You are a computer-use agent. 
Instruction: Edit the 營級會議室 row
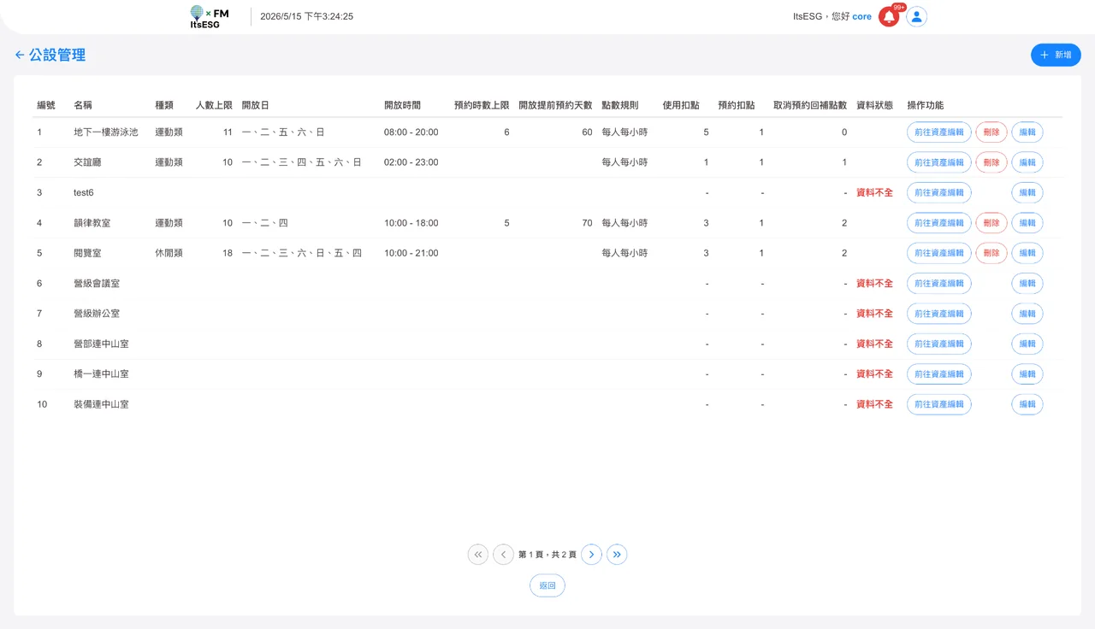(x=1027, y=283)
